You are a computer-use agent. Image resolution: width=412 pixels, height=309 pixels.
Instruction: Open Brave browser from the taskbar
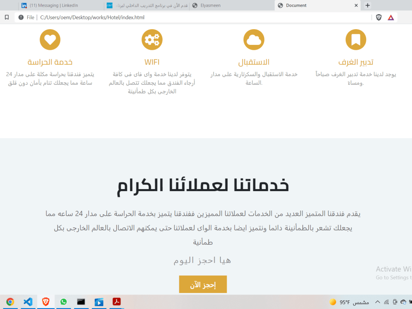pos(46,302)
